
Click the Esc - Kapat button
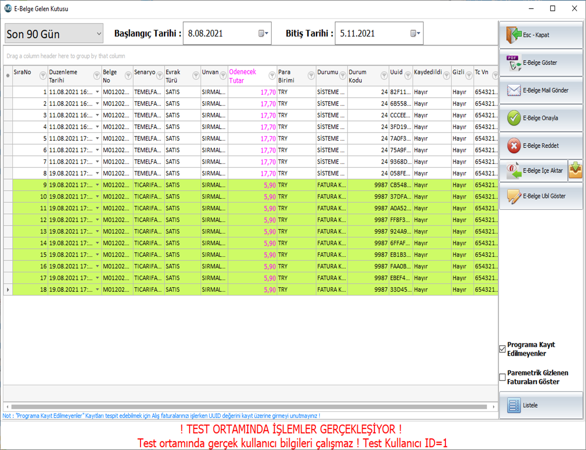(541, 35)
